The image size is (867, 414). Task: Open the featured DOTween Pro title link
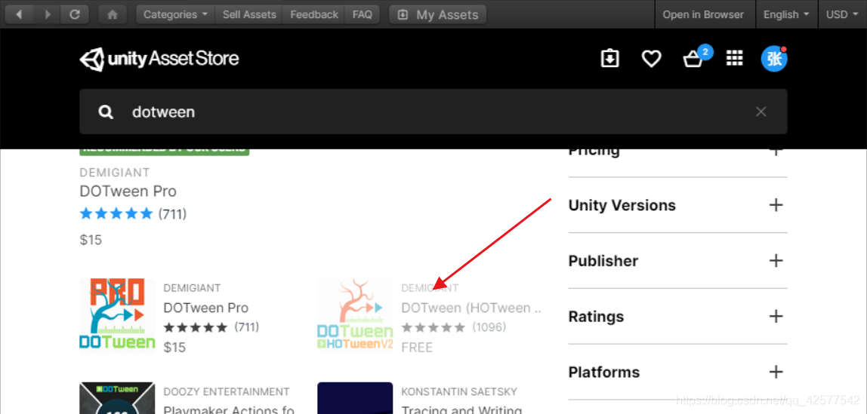(128, 192)
